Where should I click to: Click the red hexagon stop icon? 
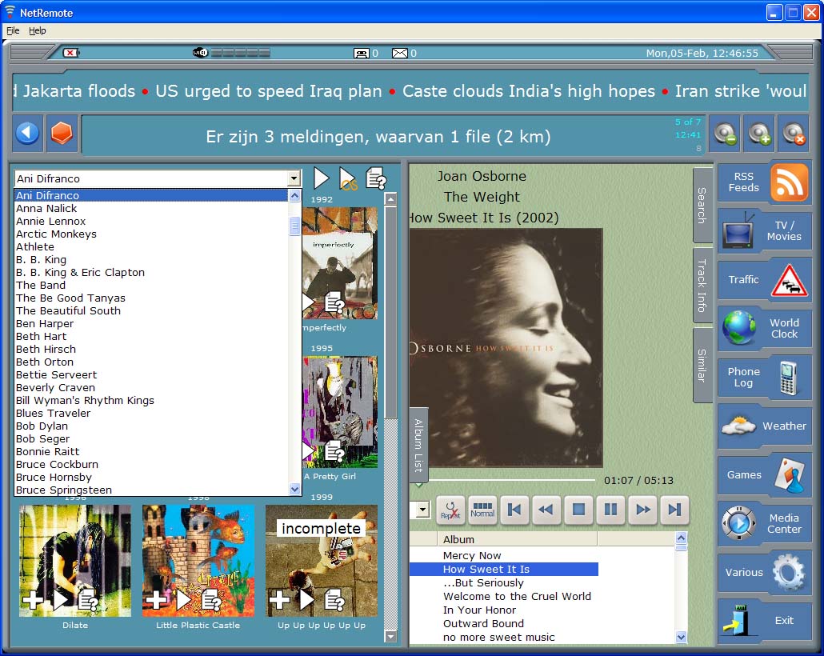pyautogui.click(x=62, y=134)
